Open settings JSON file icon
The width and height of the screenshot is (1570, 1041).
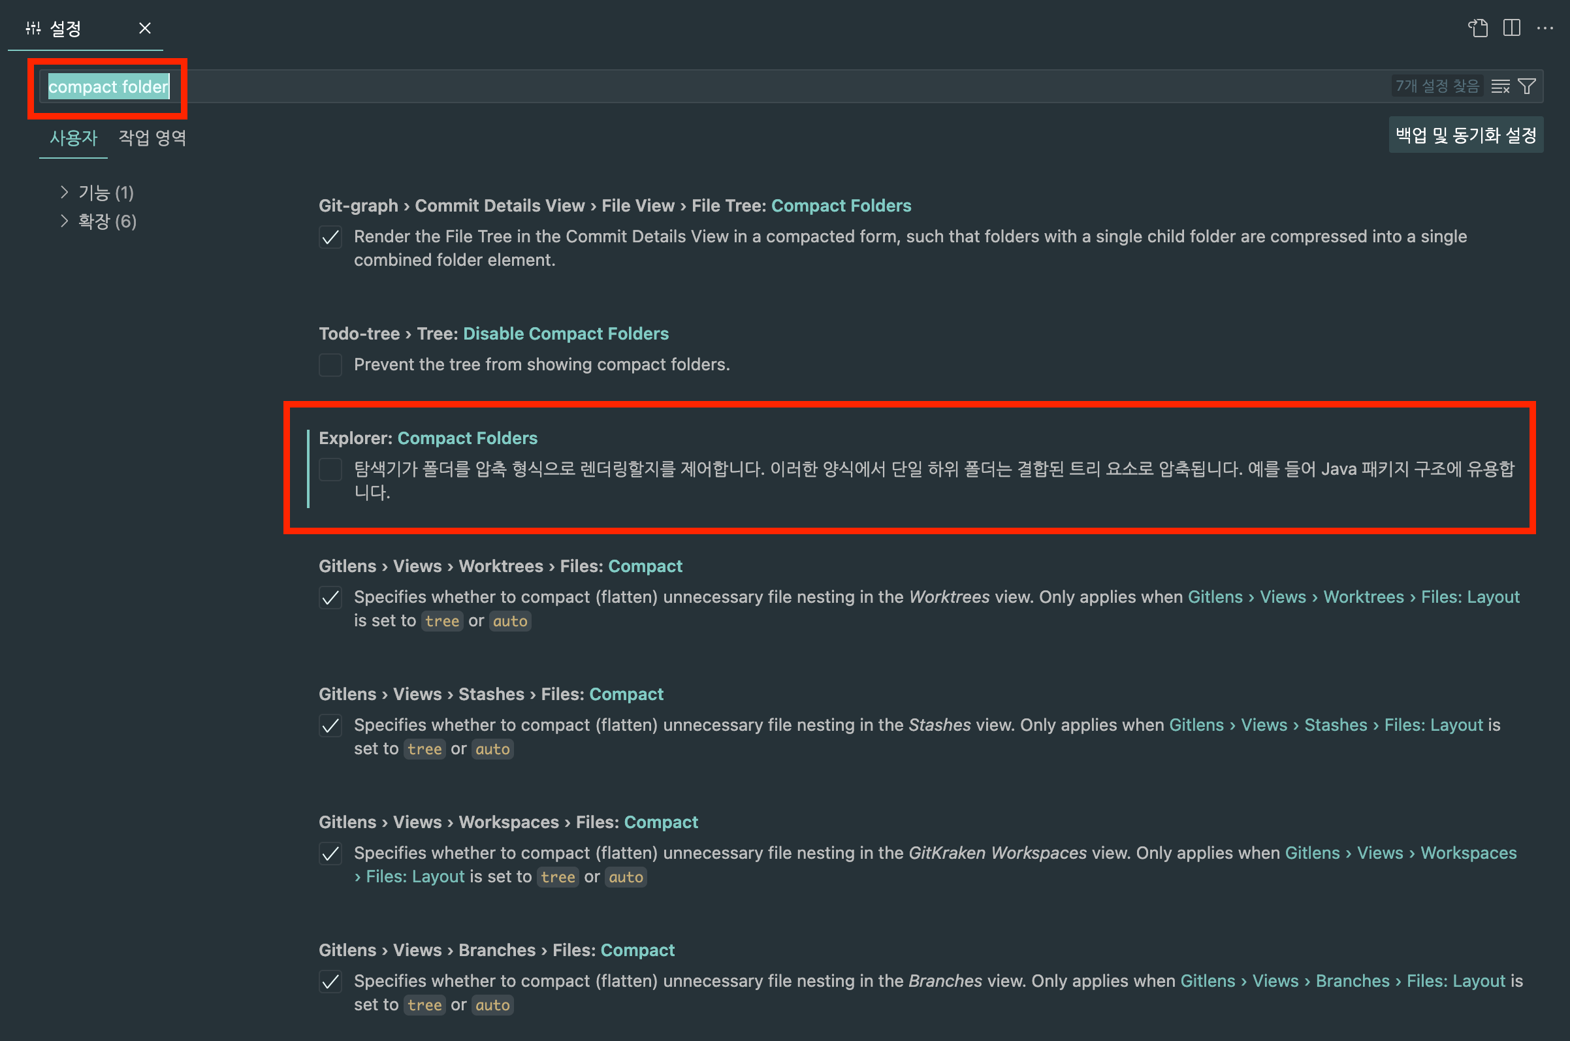[x=1478, y=28]
